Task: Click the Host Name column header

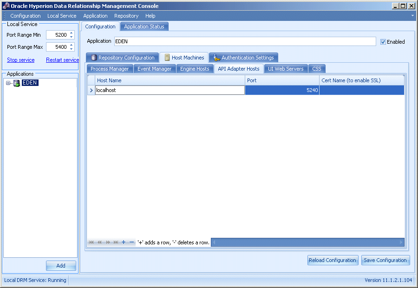Action: [170, 80]
